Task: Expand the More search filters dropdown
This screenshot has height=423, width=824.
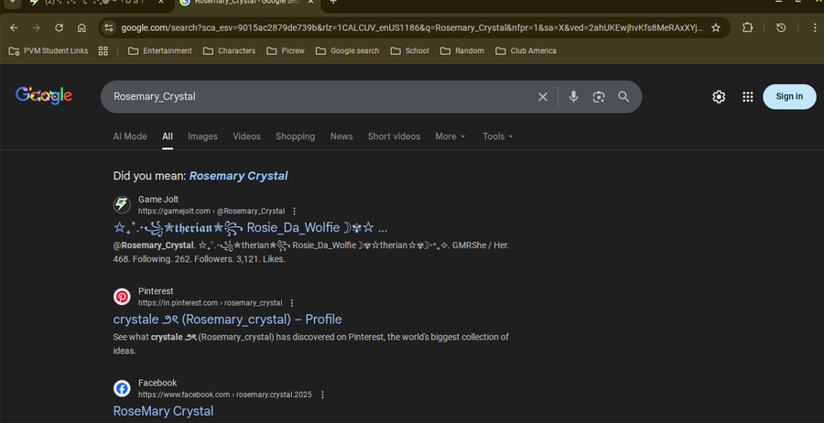Action: [x=450, y=136]
